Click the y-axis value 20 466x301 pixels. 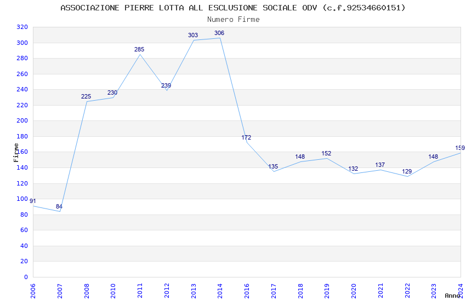click(24, 261)
